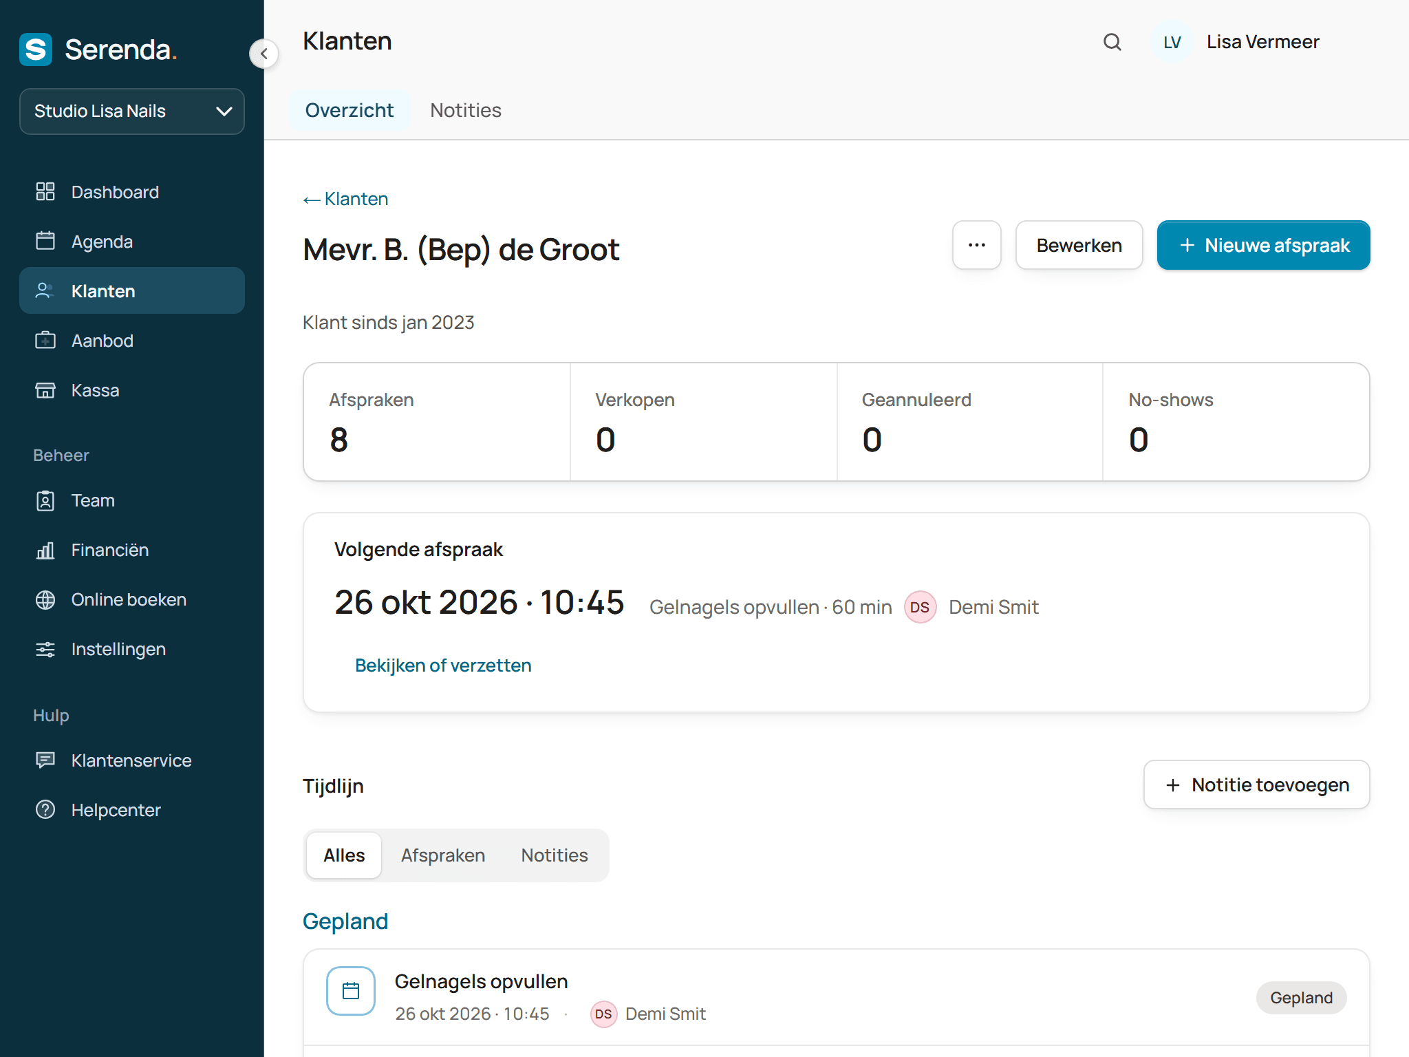The image size is (1409, 1057).
Task: Click the Gepland section heading
Action: pos(345,921)
